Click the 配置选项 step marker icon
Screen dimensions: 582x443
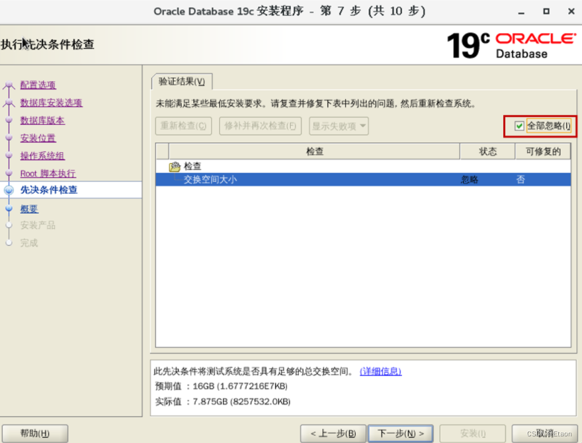tap(9, 85)
